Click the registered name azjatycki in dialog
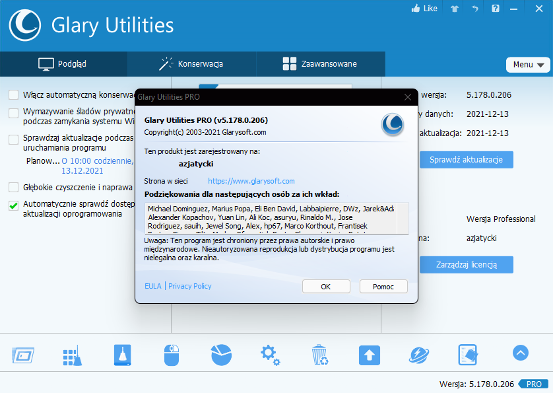 pos(196,164)
